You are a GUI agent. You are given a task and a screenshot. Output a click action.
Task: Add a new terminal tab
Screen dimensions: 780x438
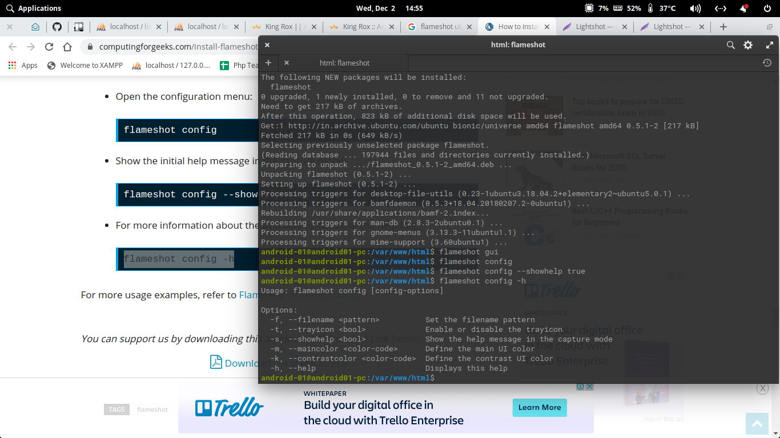coord(268,63)
